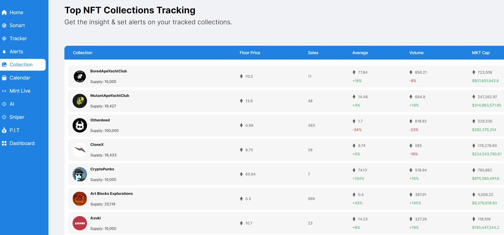Click the P.I.T money bag icon

[4, 130]
